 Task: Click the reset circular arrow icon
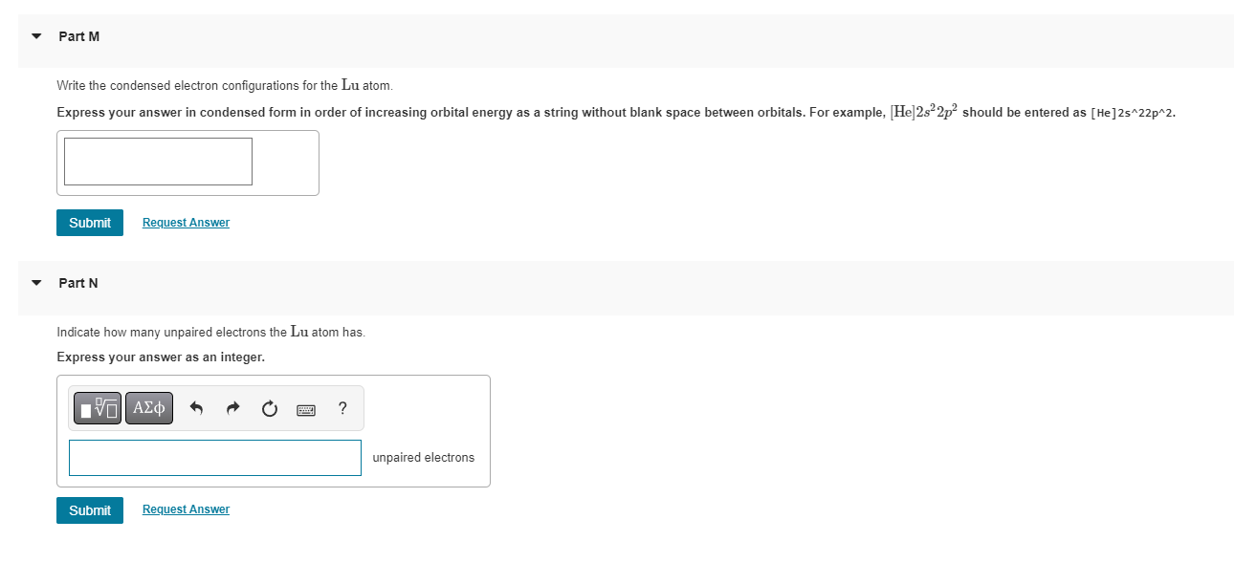270,409
